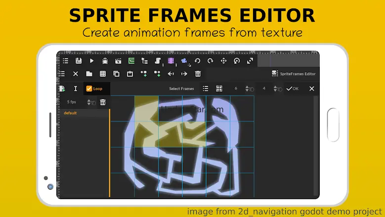Click the purple film strip animation icon
Image resolution: width=385 pixels, height=217 pixels.
coord(171,61)
